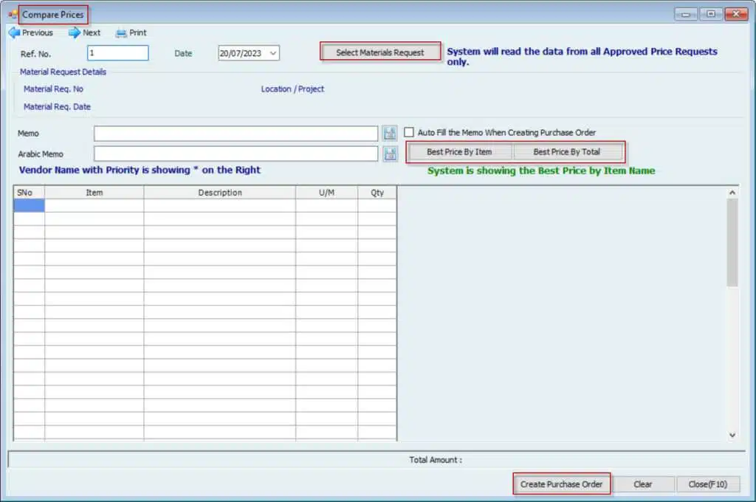Click the scroll down arrow of the grid
Image resolution: width=756 pixels, height=502 pixels.
coord(732,436)
